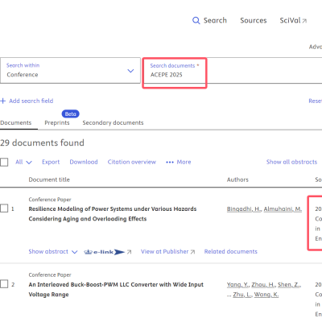Screen dimensions: 322x322
Task: Click the magnifier Search icon
Action: tap(196, 21)
